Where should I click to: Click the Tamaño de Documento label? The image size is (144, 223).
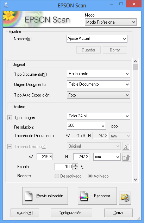[x=34, y=136]
